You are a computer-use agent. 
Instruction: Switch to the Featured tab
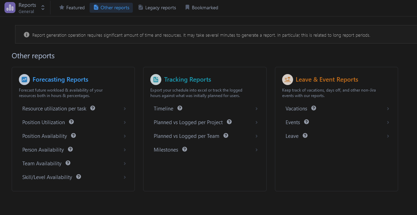[x=72, y=8]
